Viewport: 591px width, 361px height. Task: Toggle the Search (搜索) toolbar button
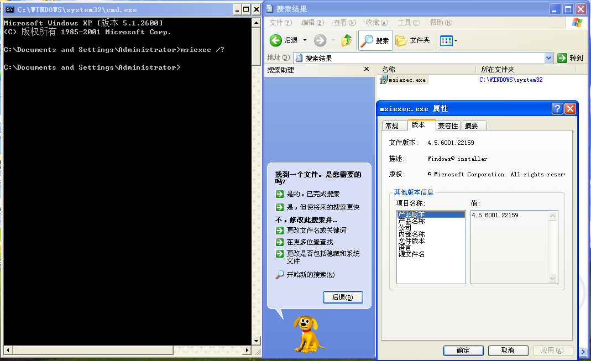[x=375, y=40]
